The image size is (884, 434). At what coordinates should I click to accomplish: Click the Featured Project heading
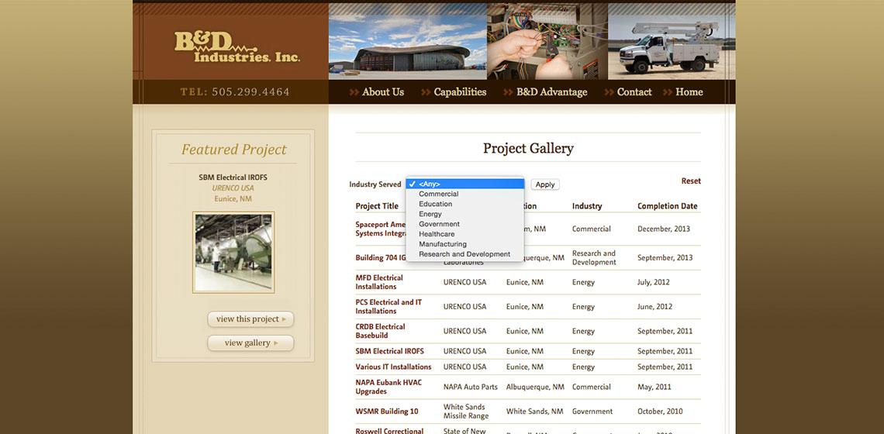point(233,150)
